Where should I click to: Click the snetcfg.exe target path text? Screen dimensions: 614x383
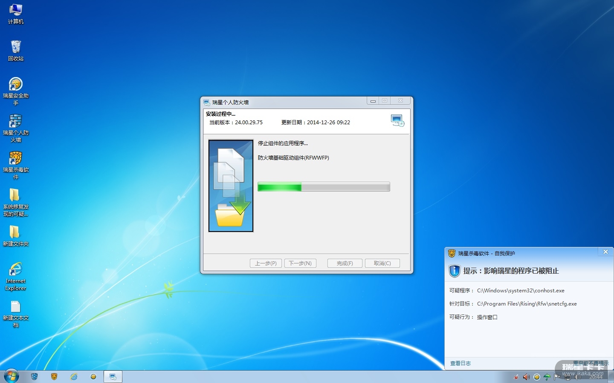point(527,304)
